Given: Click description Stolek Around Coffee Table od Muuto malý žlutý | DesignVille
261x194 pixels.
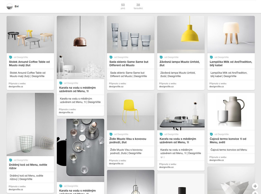Looking at the screenshot, I should (27, 75).
